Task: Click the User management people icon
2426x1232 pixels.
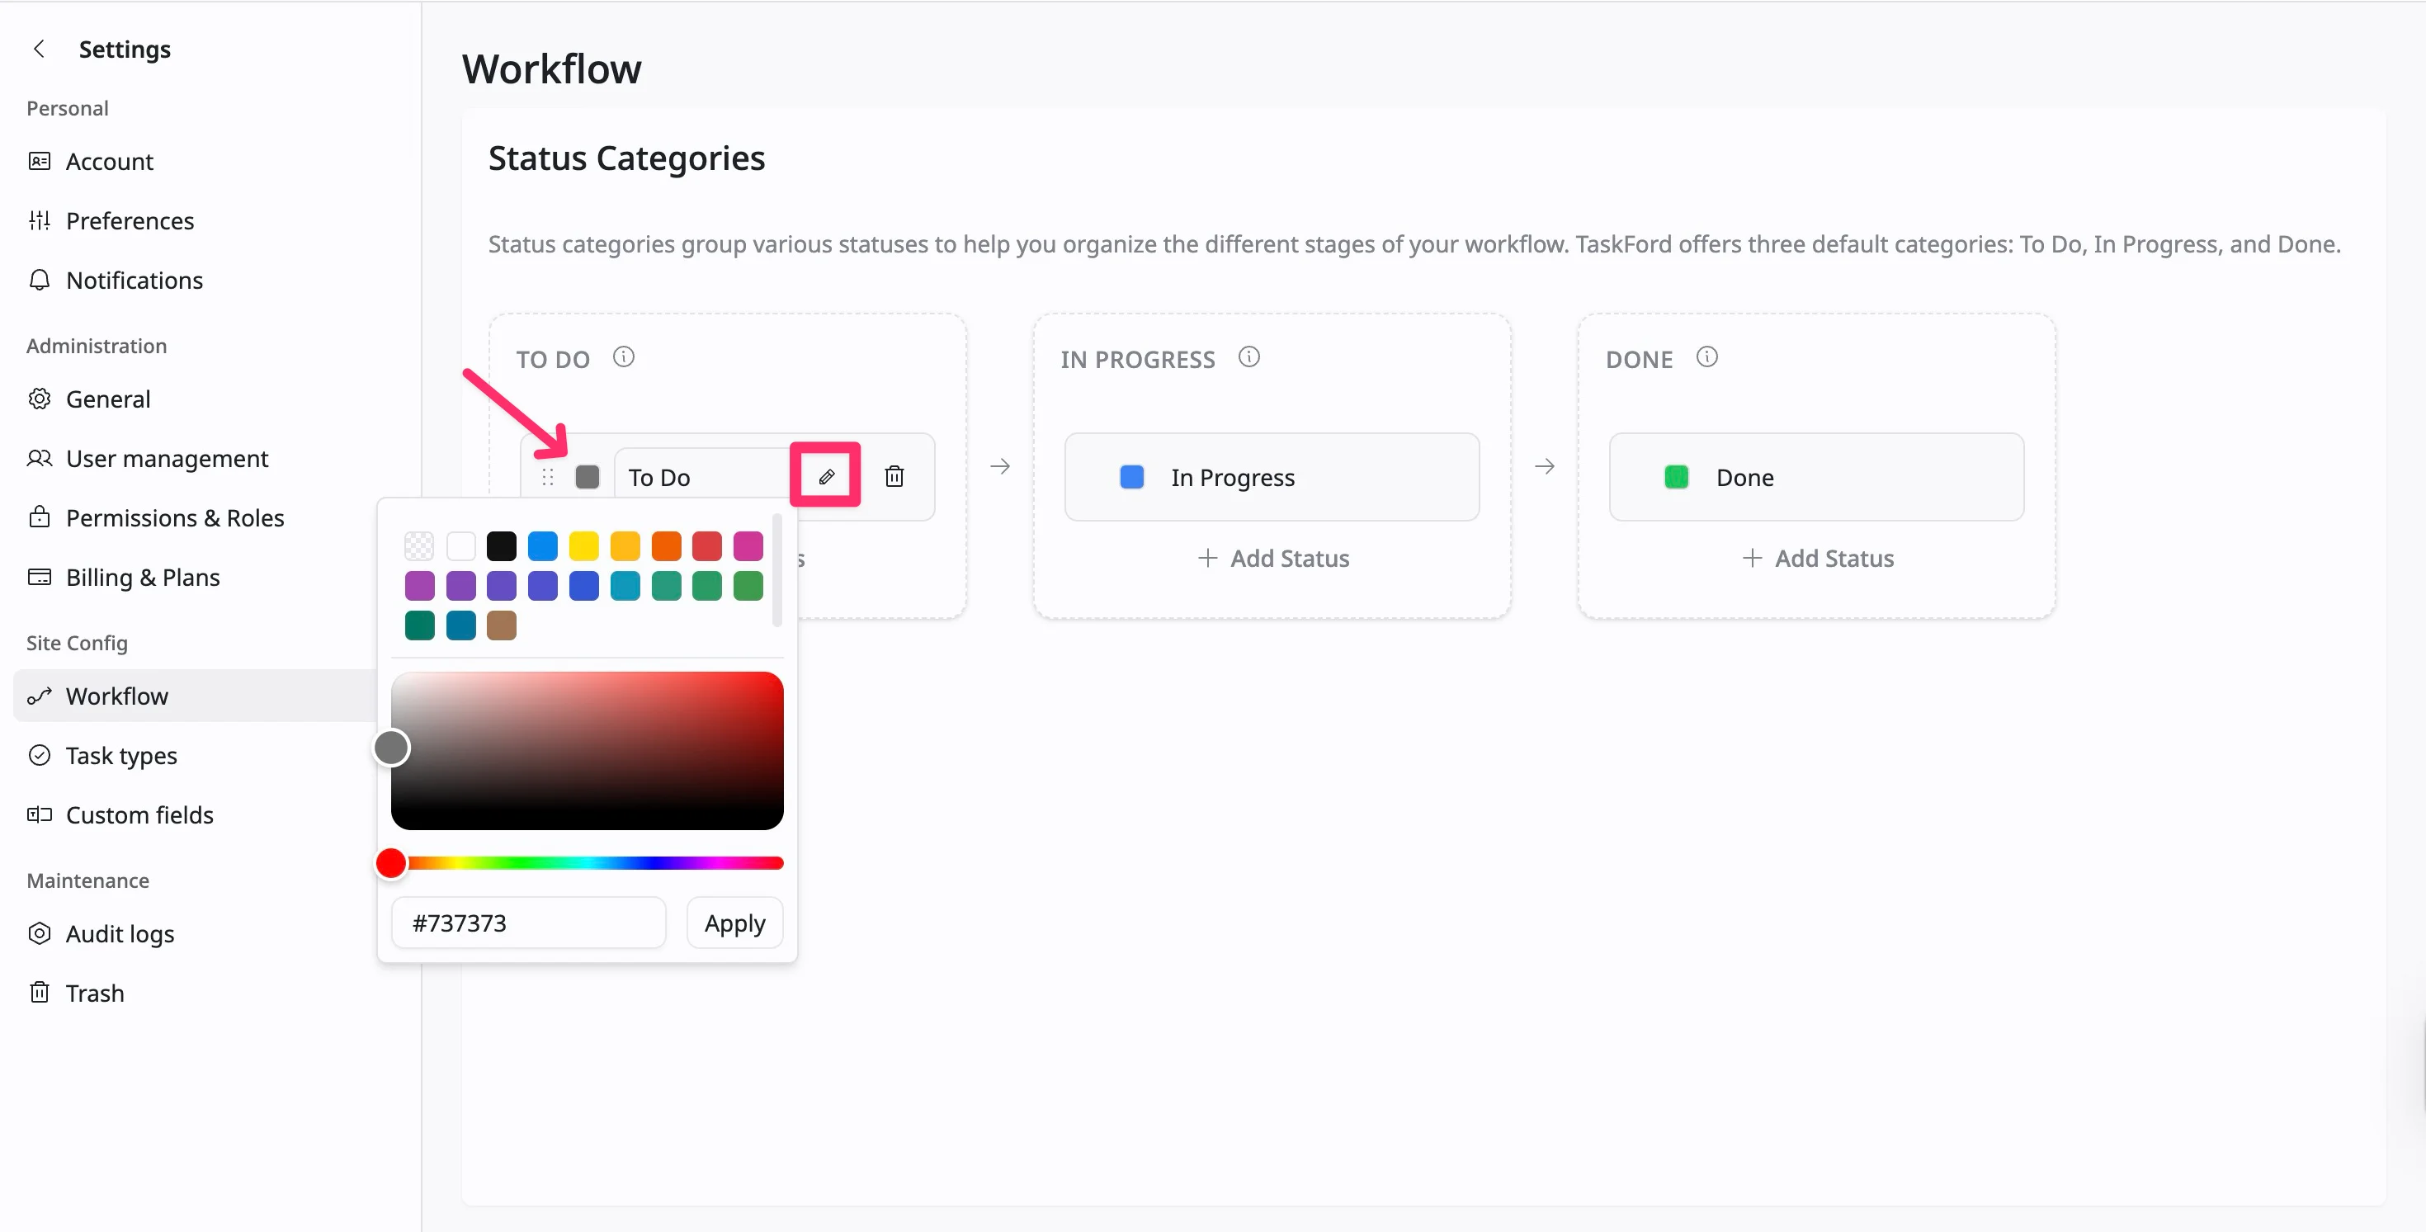Action: pyautogui.click(x=39, y=458)
